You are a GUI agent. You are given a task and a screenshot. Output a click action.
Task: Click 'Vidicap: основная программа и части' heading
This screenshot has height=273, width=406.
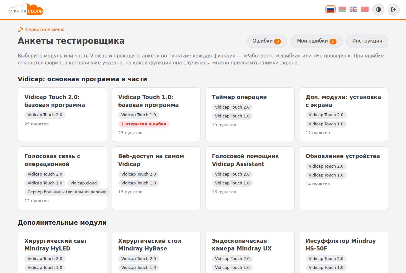click(82, 79)
